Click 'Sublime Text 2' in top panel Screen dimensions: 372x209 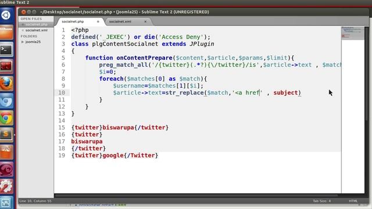(15, 2)
